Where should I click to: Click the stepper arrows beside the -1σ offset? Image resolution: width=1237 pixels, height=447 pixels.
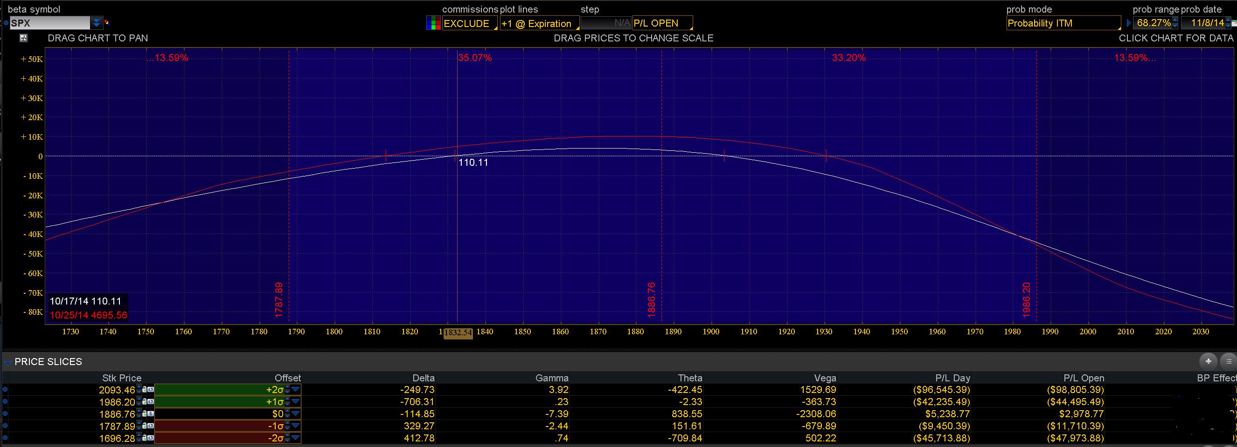click(288, 426)
